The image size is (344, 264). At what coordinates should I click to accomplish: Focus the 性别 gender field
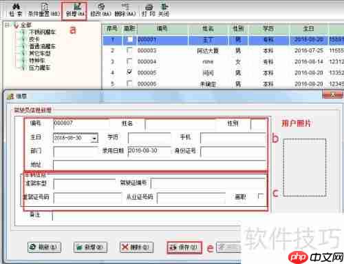tap(259, 124)
